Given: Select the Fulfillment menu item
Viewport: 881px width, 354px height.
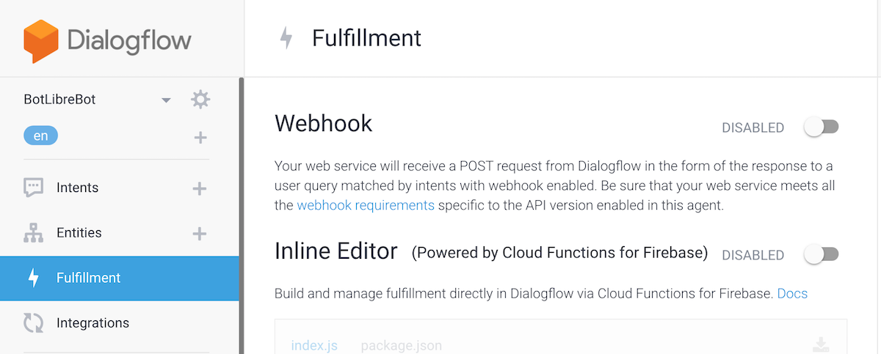Looking at the screenshot, I should click(x=120, y=279).
